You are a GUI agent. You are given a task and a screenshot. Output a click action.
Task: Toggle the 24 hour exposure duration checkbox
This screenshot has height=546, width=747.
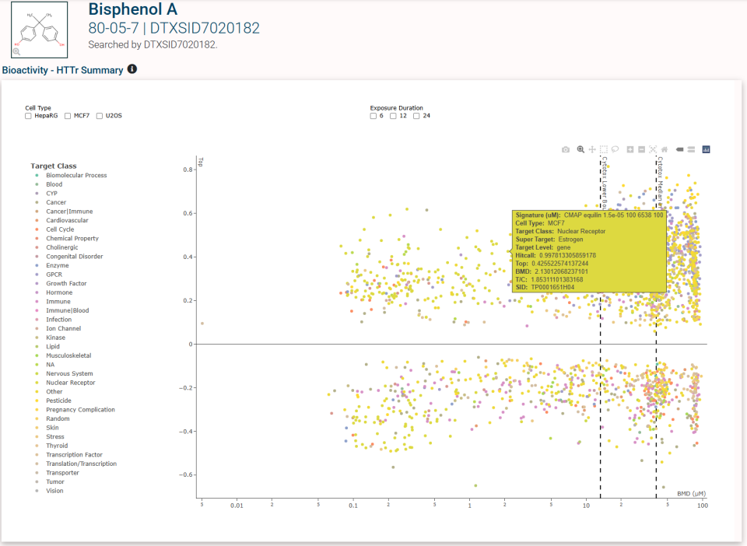417,116
